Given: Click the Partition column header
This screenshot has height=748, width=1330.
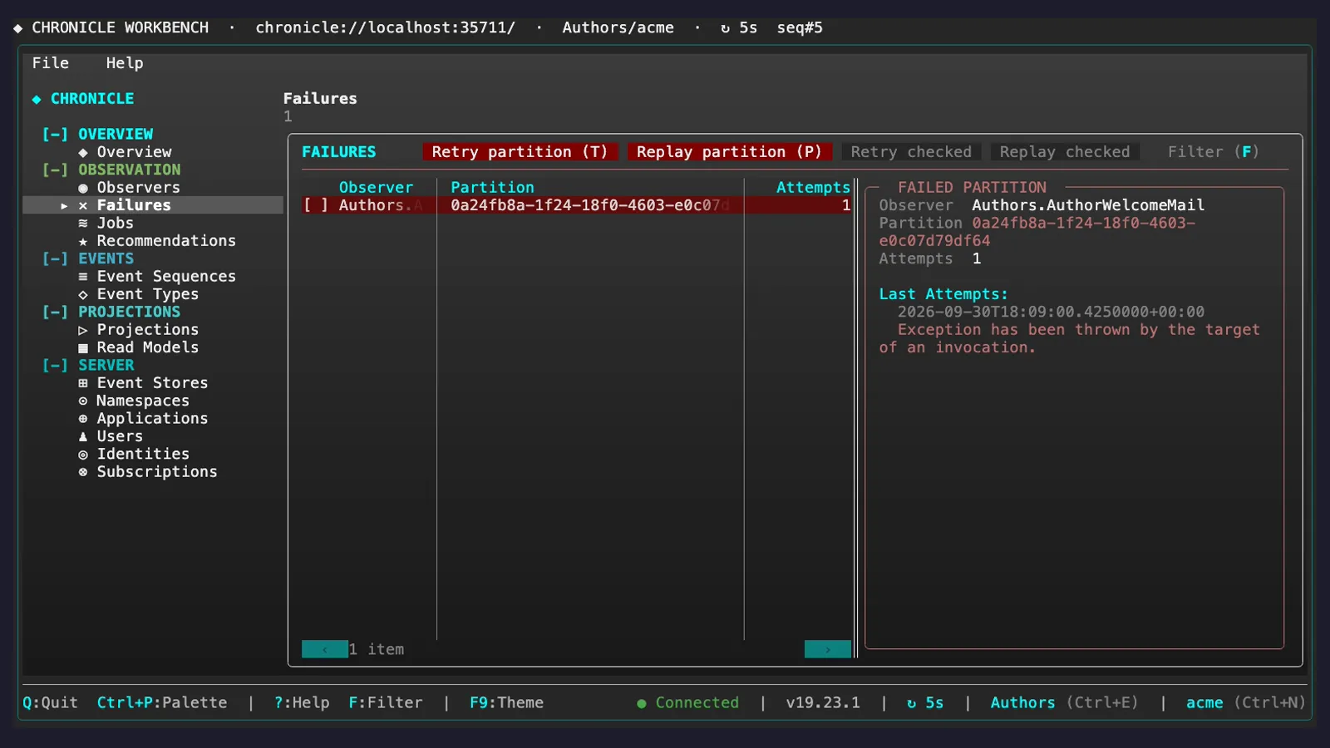Looking at the screenshot, I should coord(492,188).
